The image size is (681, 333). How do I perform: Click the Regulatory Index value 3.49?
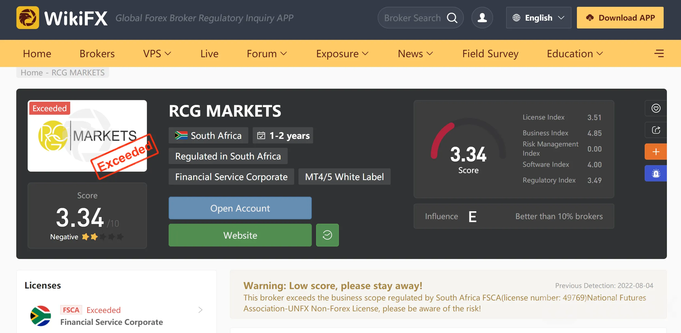coord(594,180)
